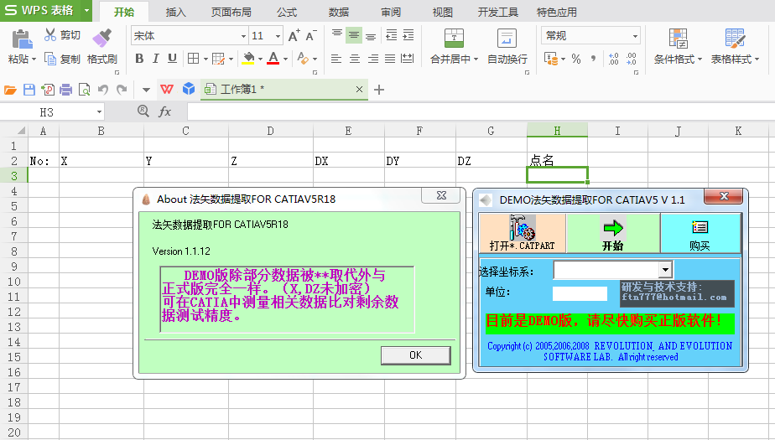
Task: Click the increase indent icon
Action: coord(408,35)
